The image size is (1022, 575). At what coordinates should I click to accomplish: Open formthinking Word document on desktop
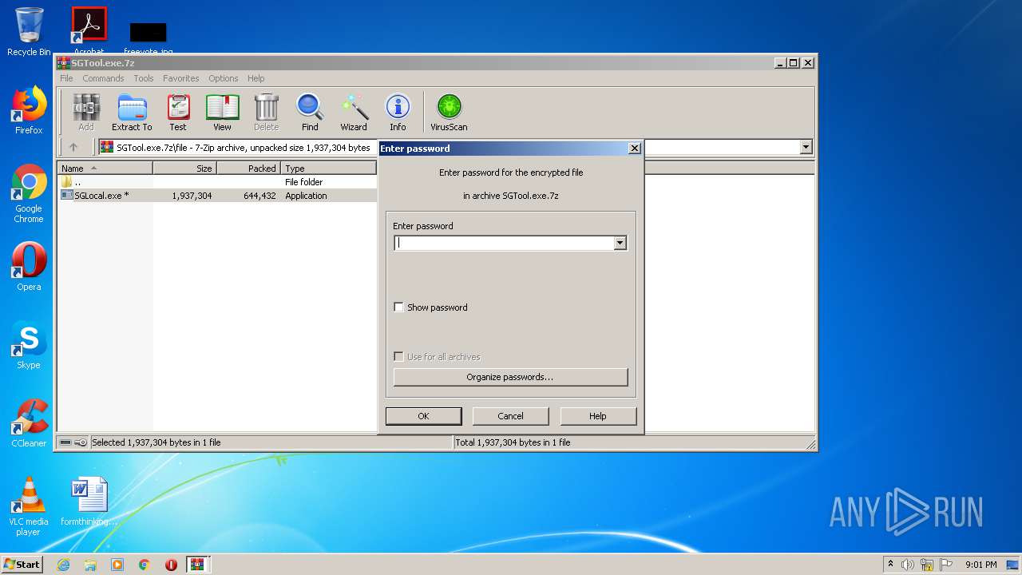coord(89,502)
